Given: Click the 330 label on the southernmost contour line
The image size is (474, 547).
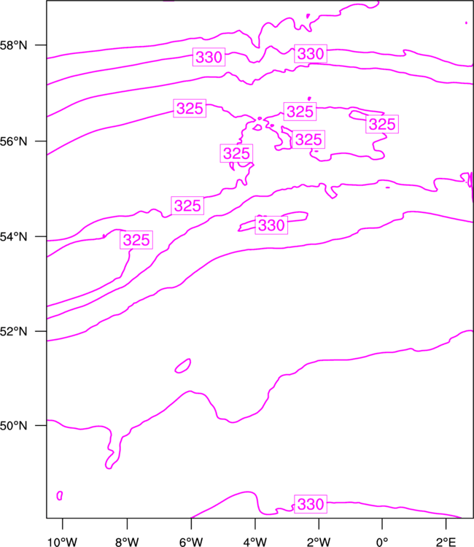Looking at the screenshot, I should 311,504.
